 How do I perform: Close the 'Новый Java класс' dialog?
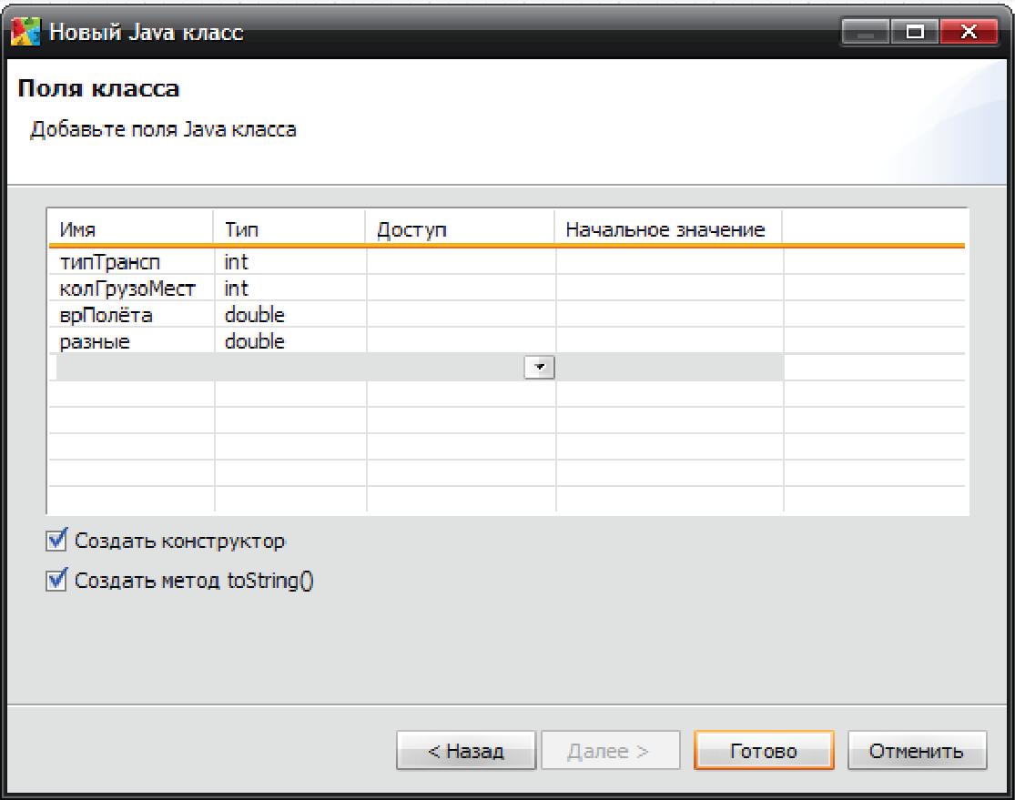[969, 31]
